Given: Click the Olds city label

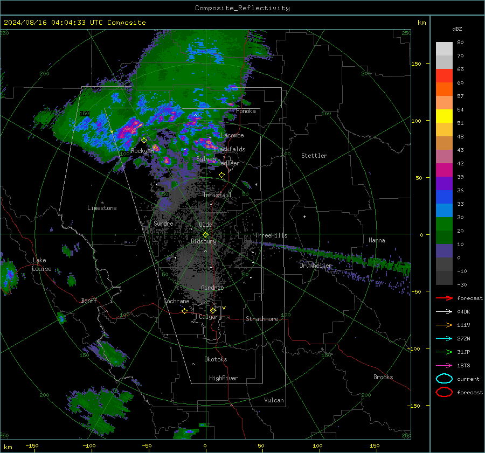Looking at the screenshot, I should 205,225.
